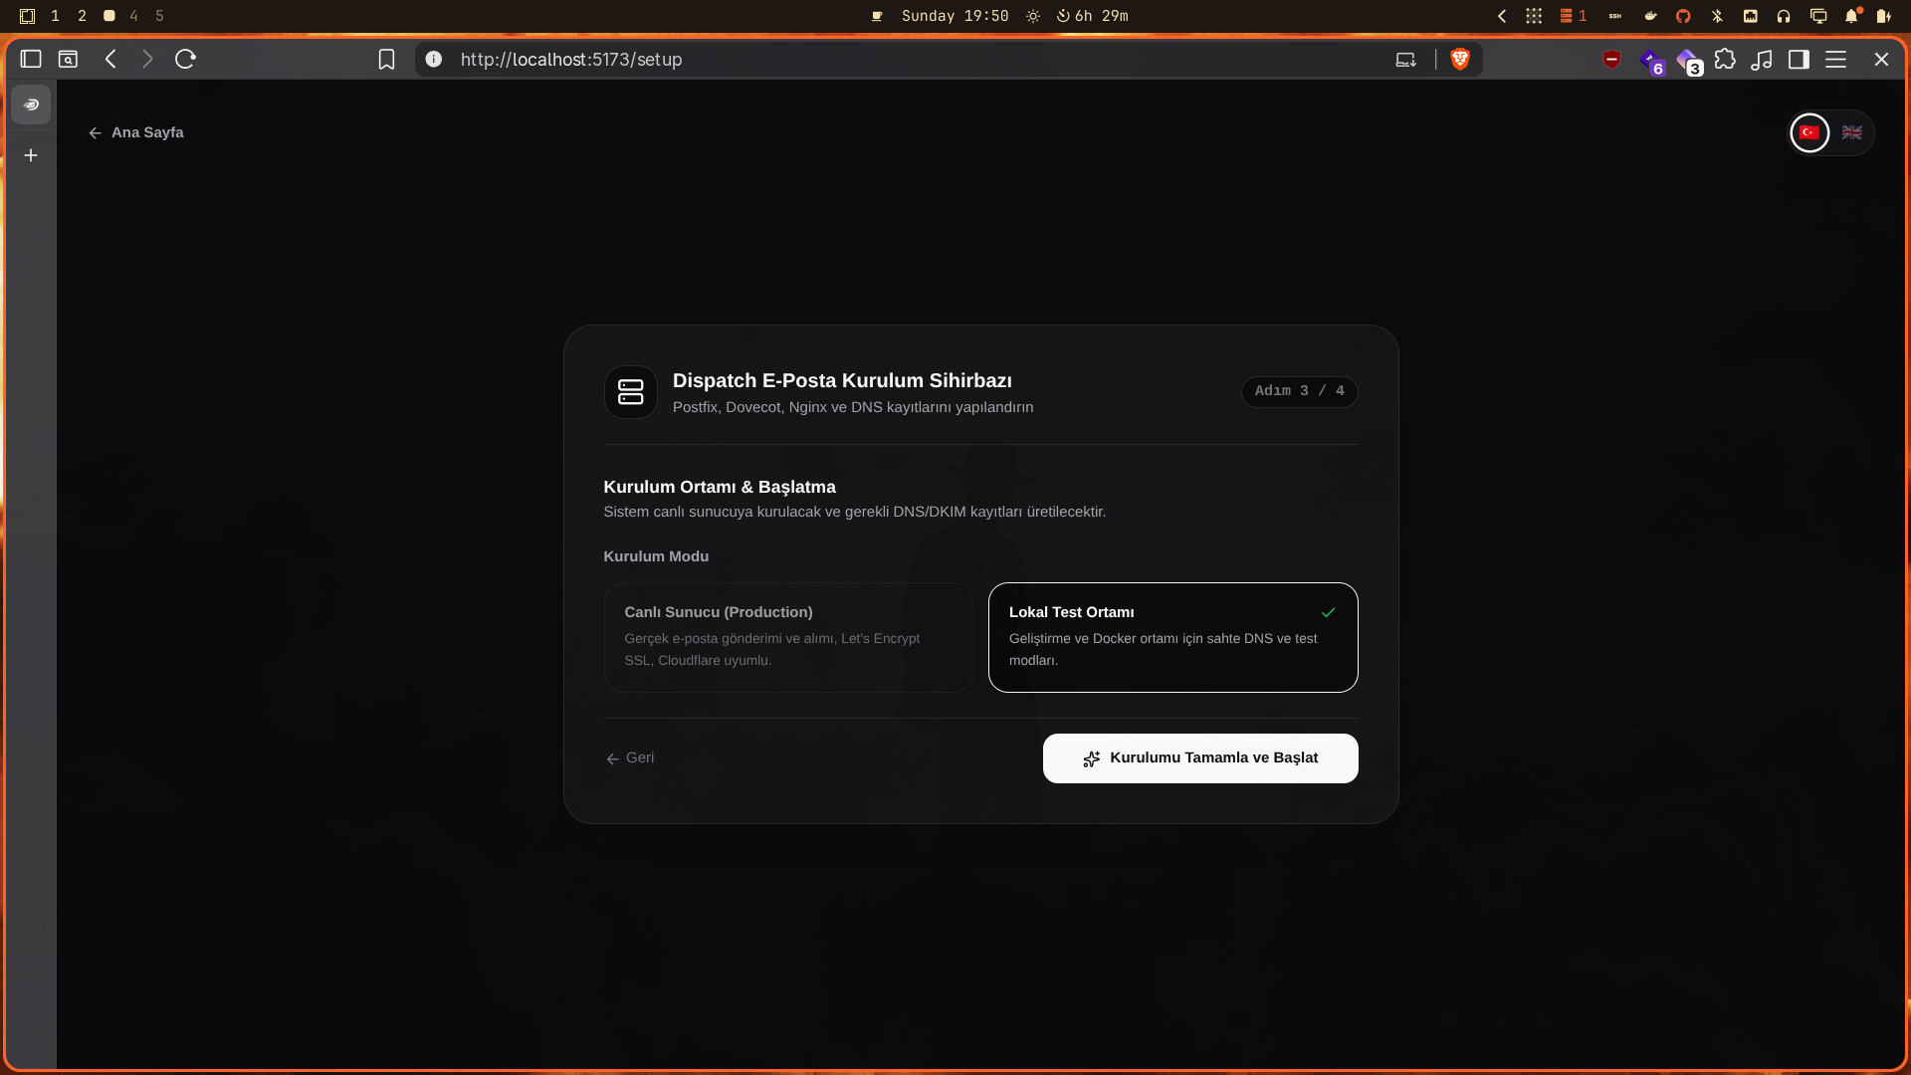Image resolution: width=1911 pixels, height=1075 pixels.
Task: Click the window layout icon in top-left bar
Action: coord(27,16)
